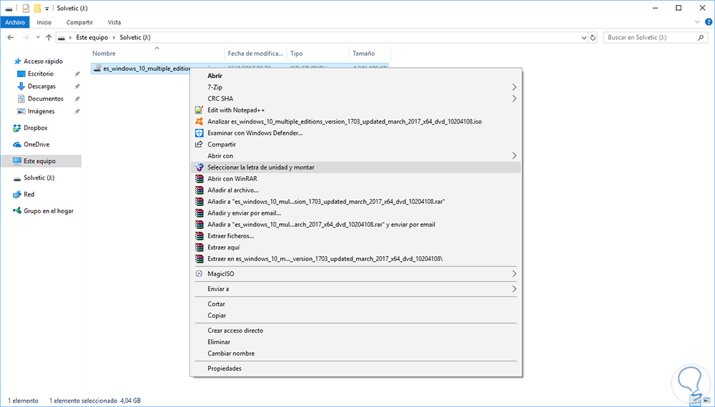Screen dimensions: 715x407
Task: Switch to large icons view in status bar
Action: [706, 401]
